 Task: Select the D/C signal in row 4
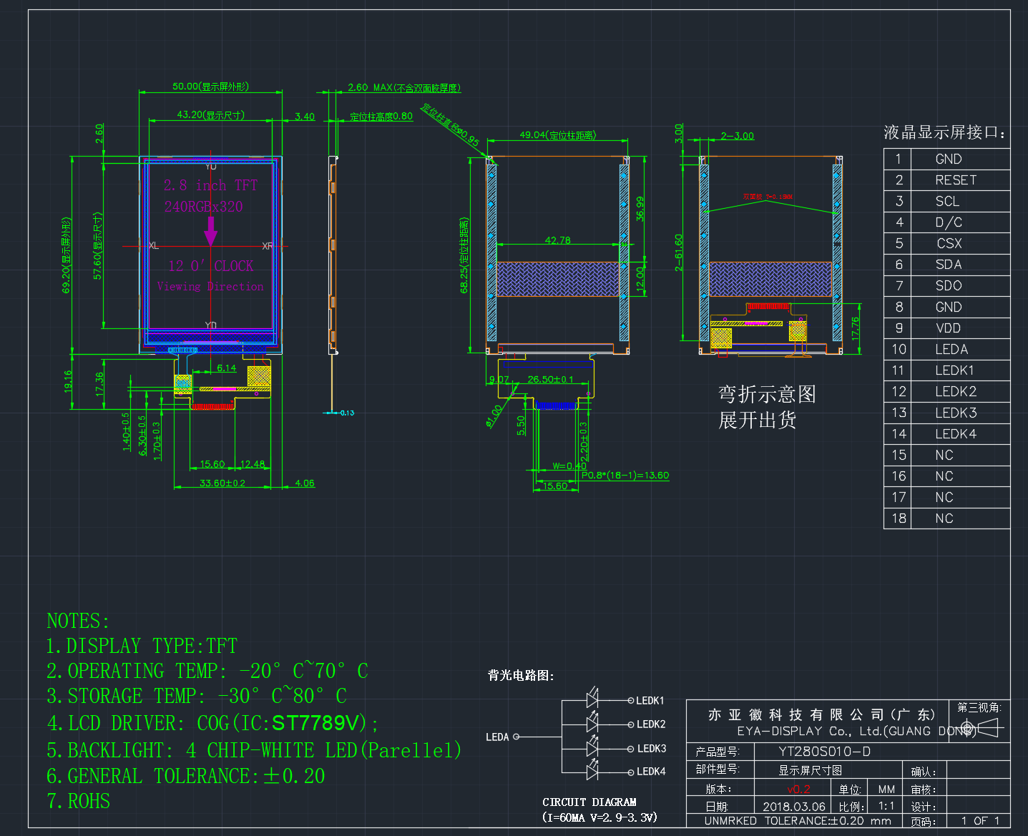949,222
